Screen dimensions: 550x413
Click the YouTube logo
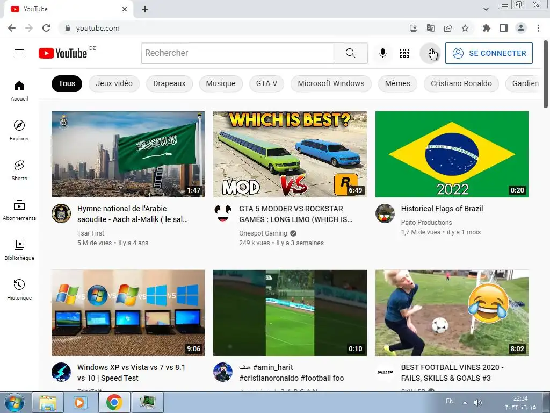tap(63, 53)
